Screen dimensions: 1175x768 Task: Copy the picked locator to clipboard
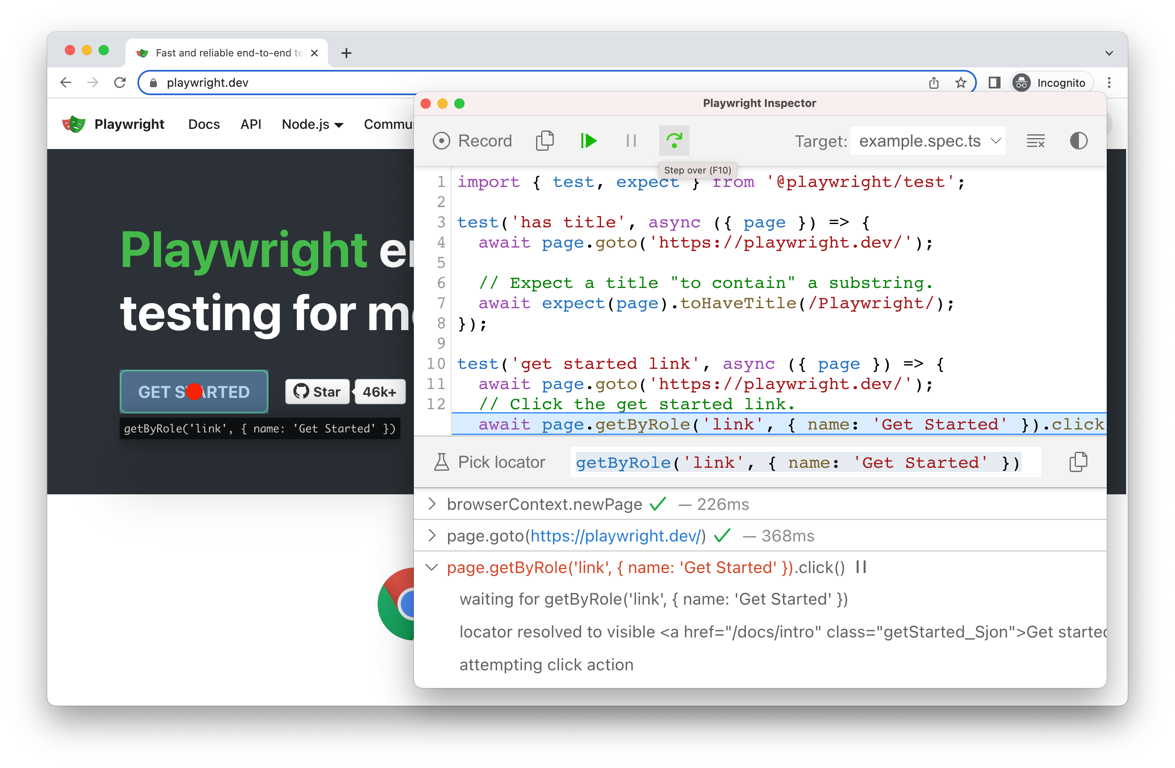(x=1078, y=462)
